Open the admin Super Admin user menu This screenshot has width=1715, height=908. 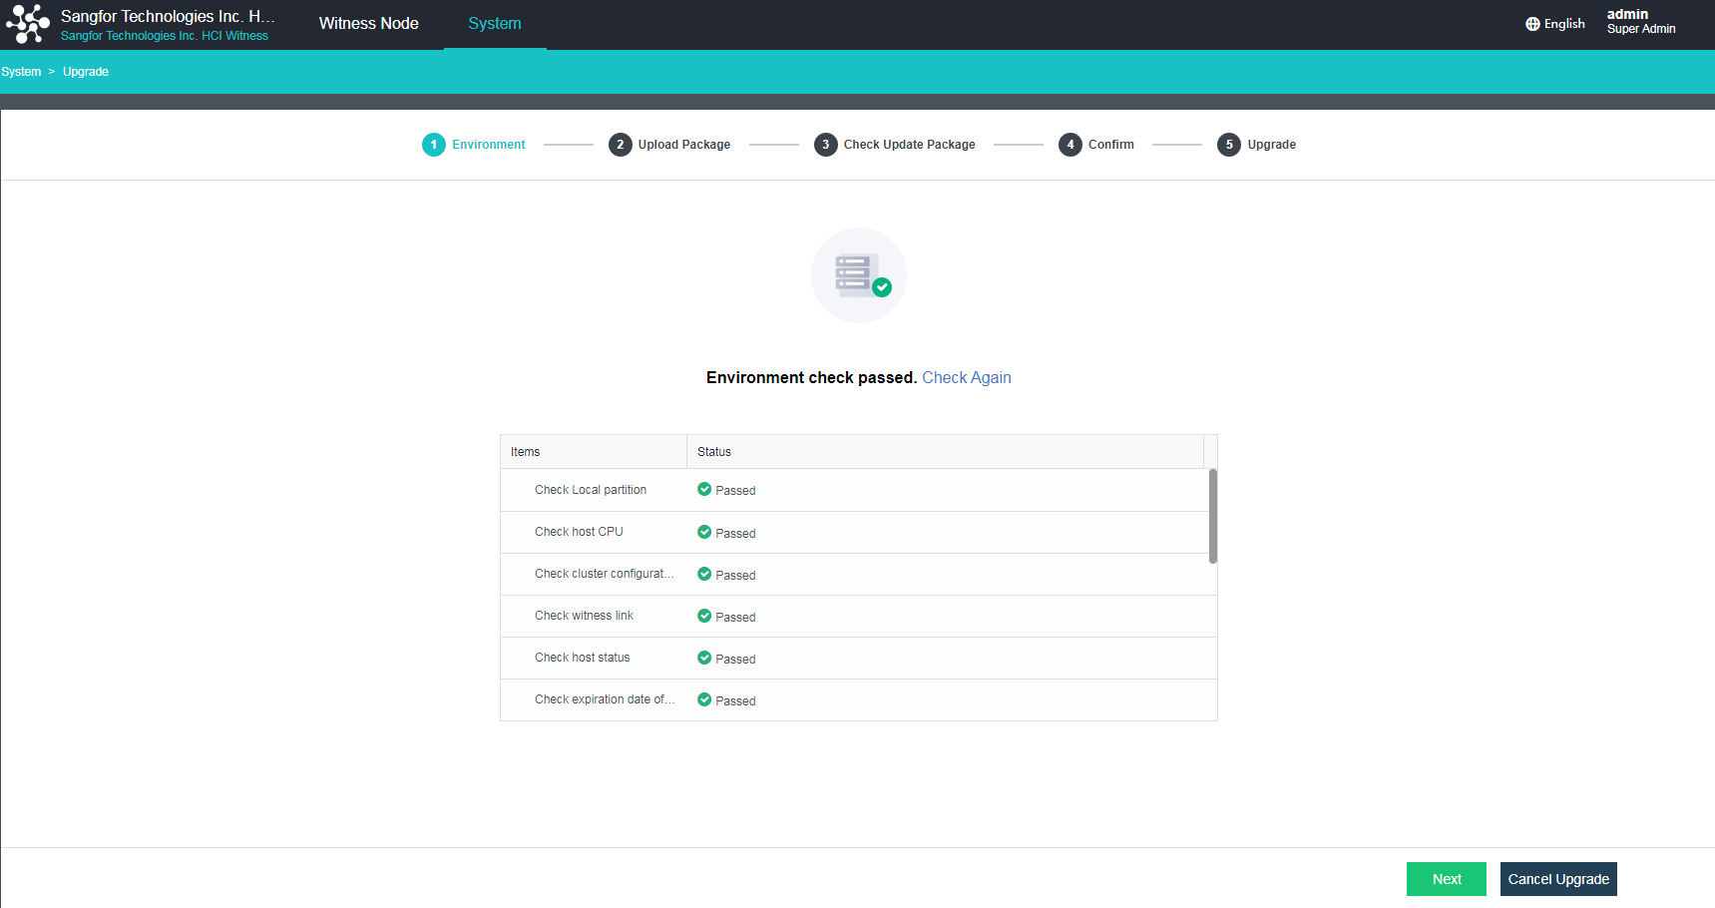(1640, 22)
